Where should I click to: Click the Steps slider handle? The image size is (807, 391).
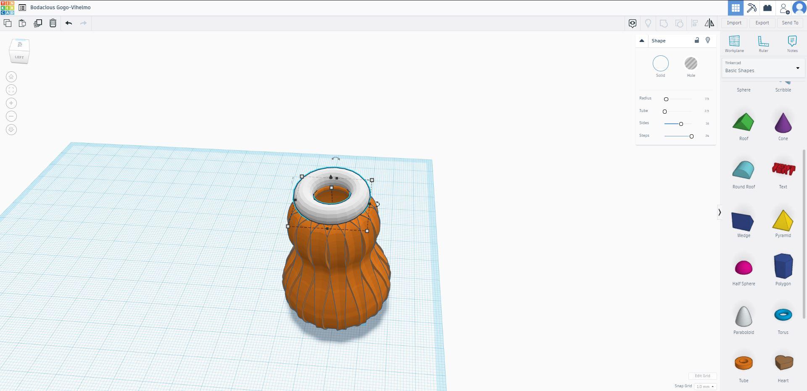click(x=691, y=136)
